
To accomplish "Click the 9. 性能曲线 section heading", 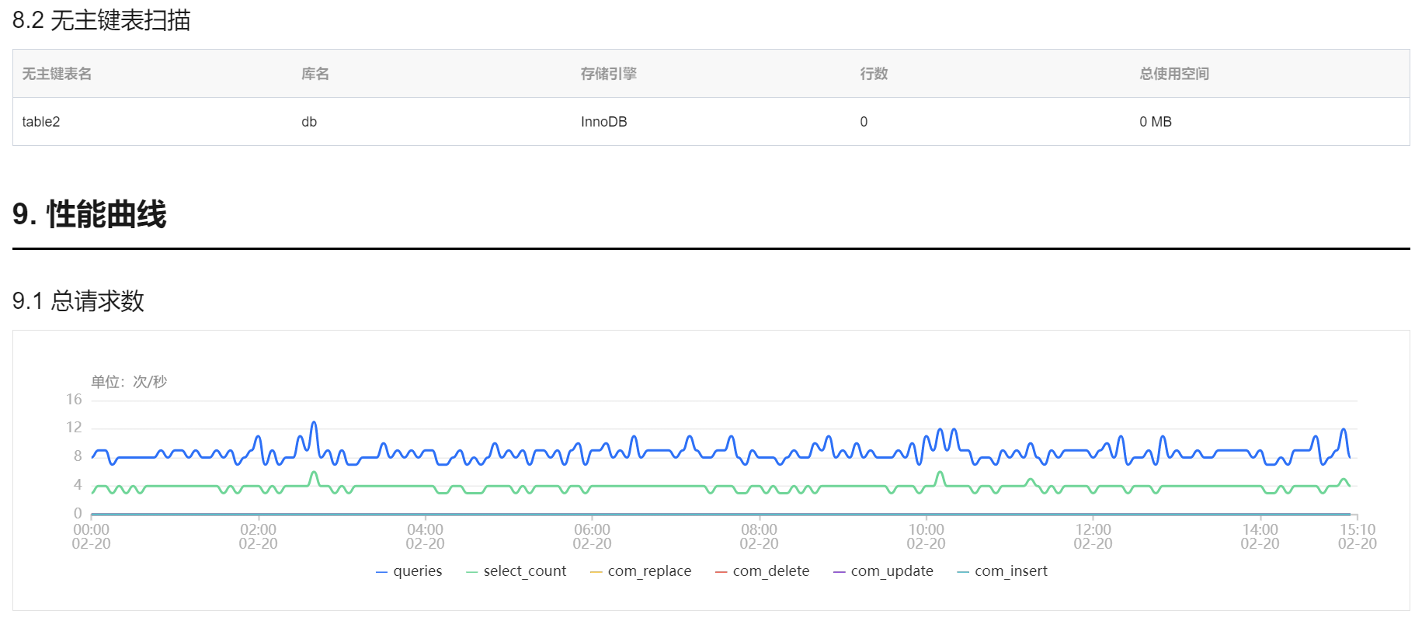I will pyautogui.click(x=89, y=214).
